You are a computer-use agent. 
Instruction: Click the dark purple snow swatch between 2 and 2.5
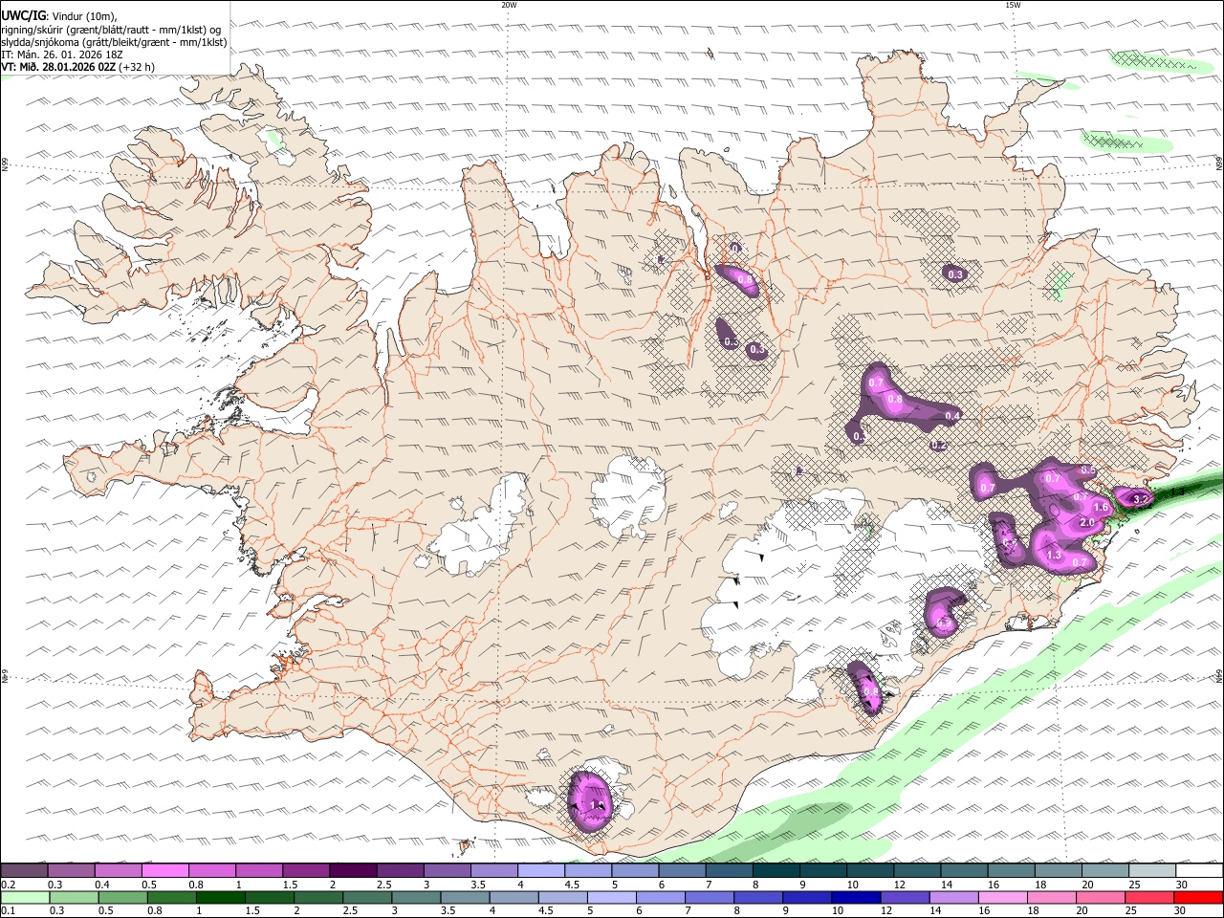(352, 870)
